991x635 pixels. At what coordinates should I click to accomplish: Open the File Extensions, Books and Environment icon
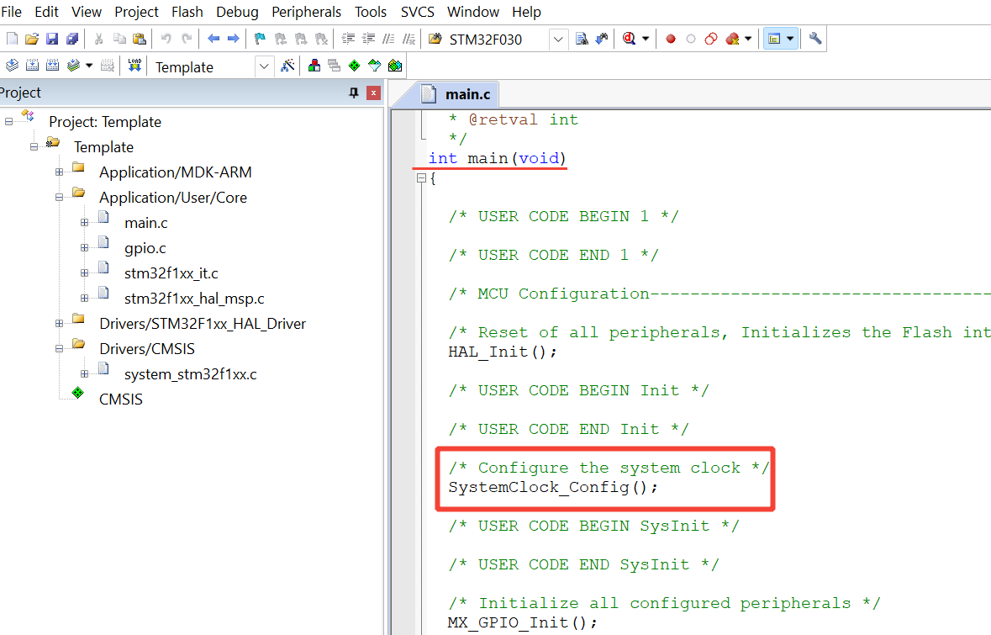coord(314,65)
